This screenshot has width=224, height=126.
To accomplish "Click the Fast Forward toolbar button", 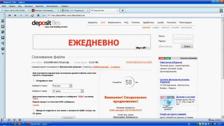I will click(27, 15).
